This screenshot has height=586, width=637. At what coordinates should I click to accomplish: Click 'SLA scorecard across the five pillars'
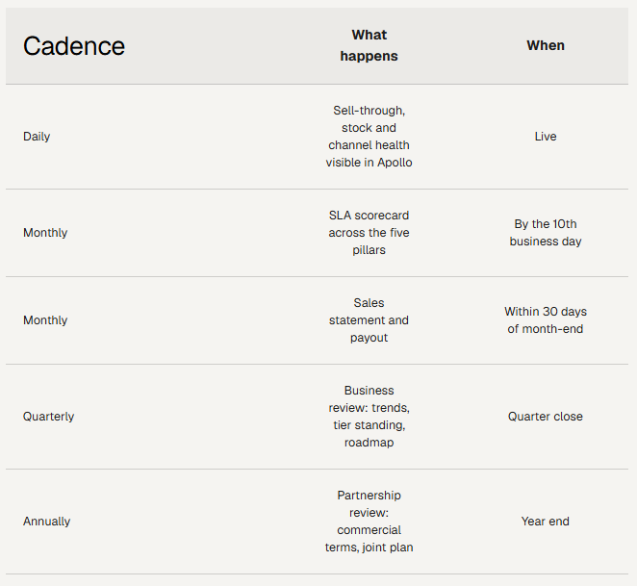(x=369, y=233)
